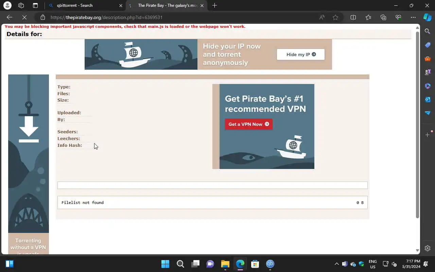Open Copilot in Edge toolbar
The height and width of the screenshot is (272, 435).
[428, 17]
